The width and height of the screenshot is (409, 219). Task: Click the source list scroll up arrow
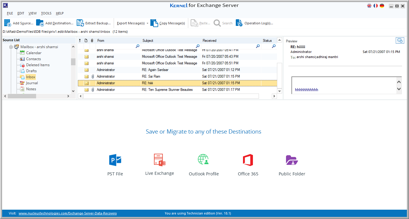(x=73, y=47)
